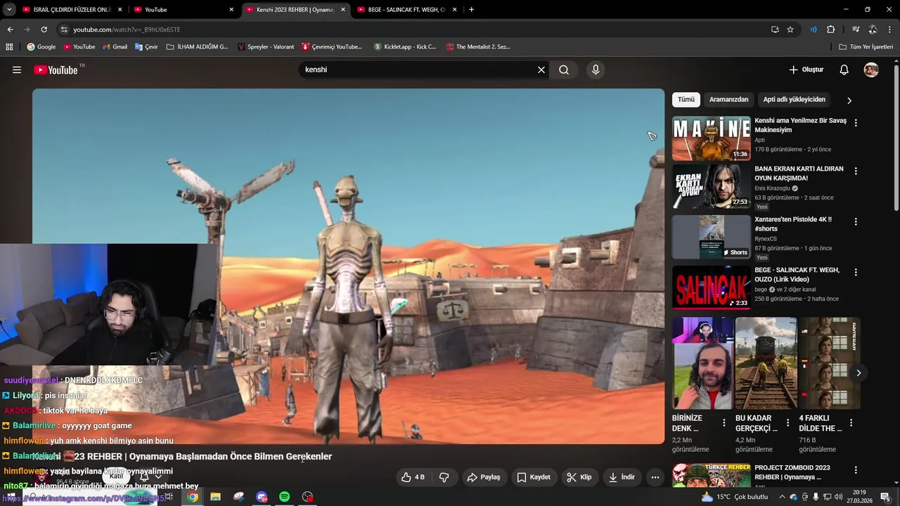The image size is (900, 506).
Task: Reload the current page
Action: 44,30
